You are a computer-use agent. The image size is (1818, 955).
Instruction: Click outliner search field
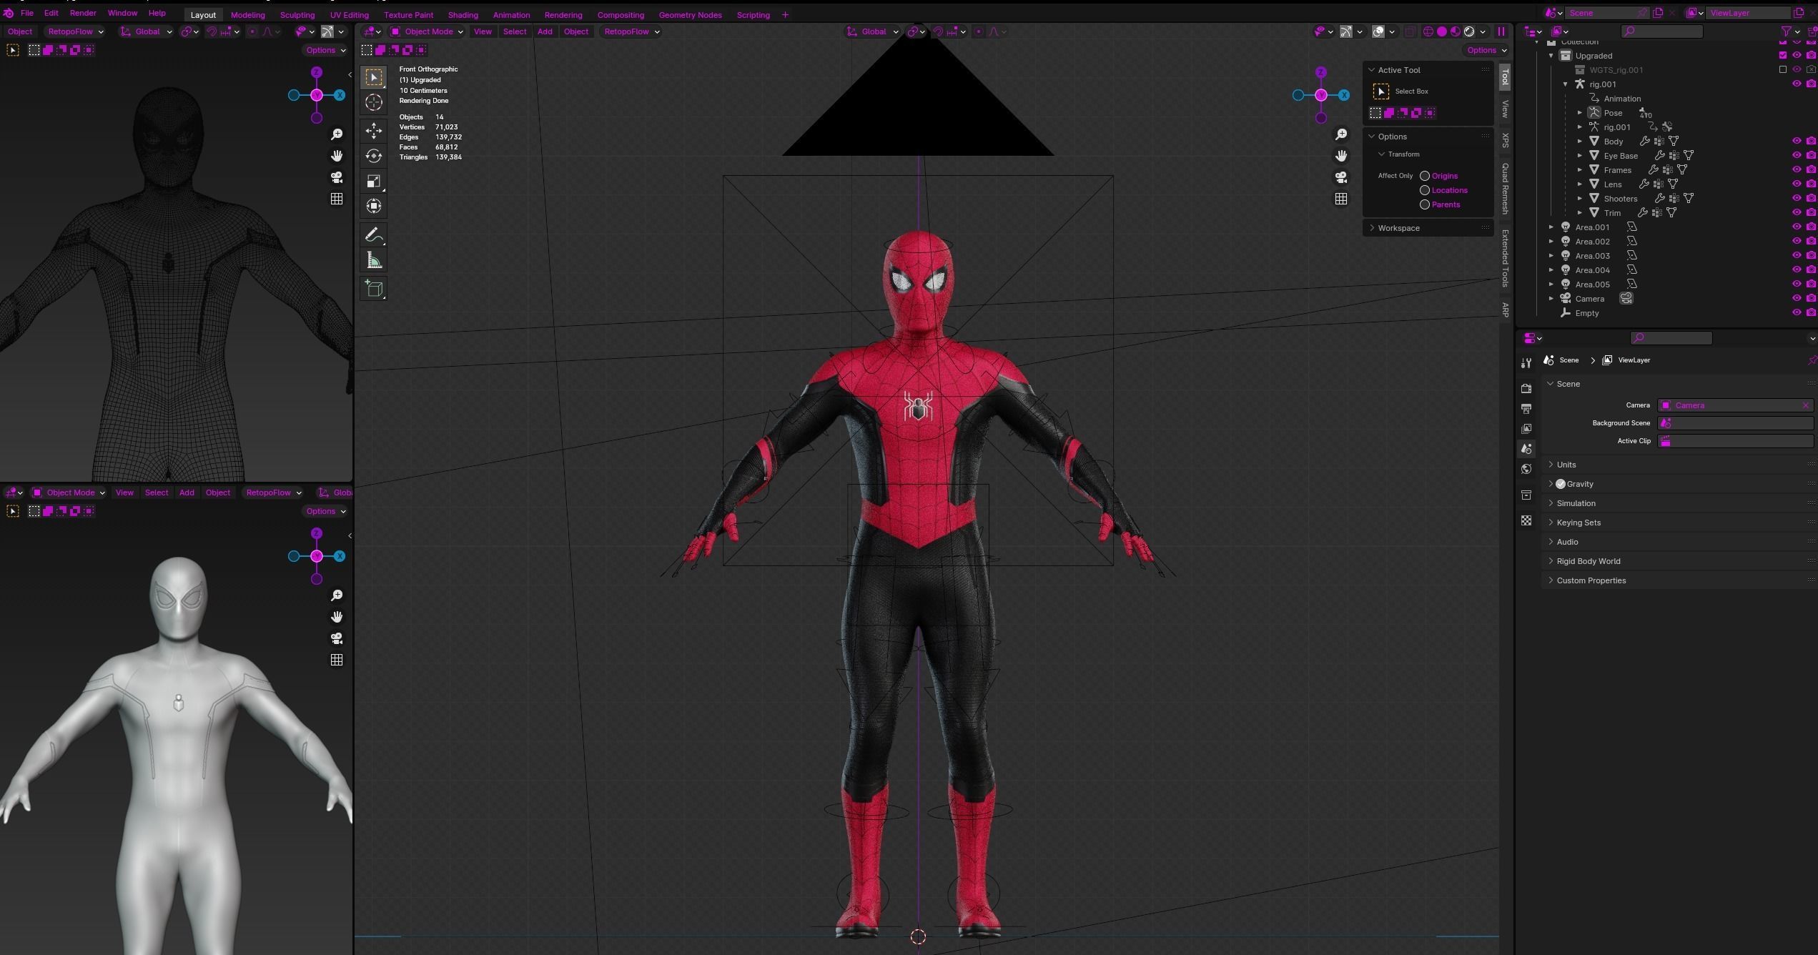[1661, 31]
